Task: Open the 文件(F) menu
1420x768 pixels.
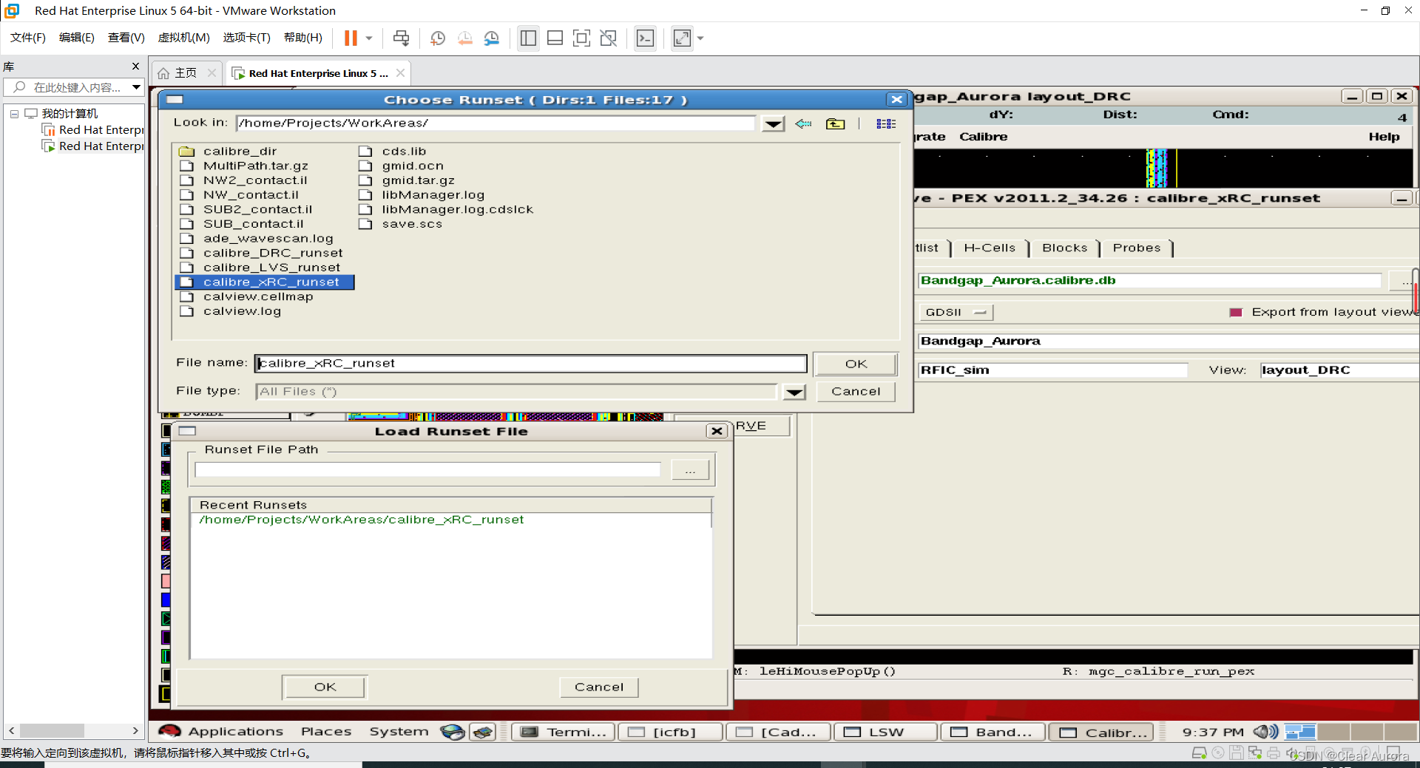Action: (x=28, y=38)
